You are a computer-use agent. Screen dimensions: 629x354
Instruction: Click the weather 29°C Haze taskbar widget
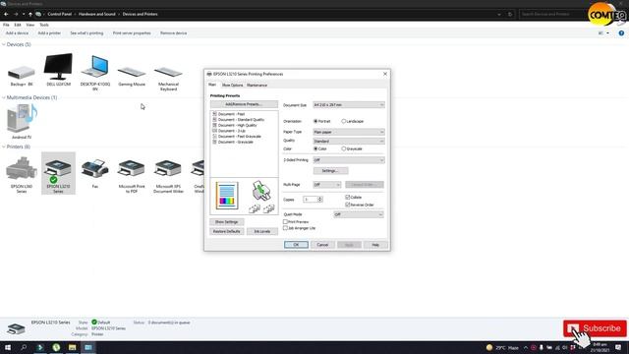(x=502, y=347)
